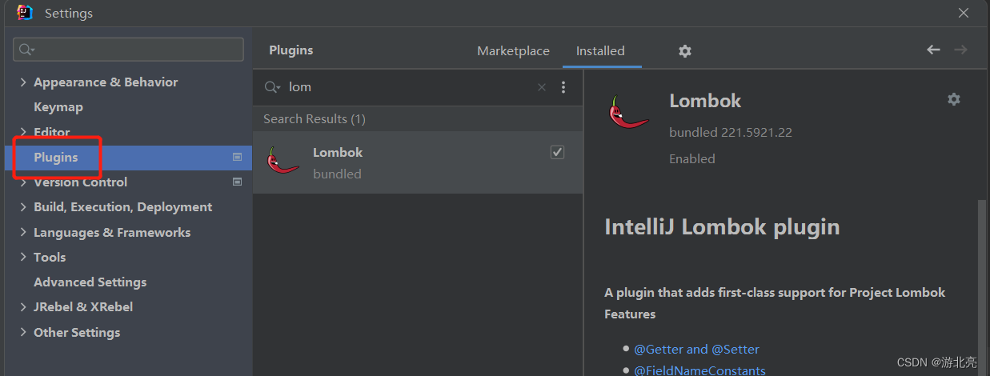This screenshot has width=990, height=376.
Task: Expand the Editor settings node
Action: pyautogui.click(x=23, y=132)
